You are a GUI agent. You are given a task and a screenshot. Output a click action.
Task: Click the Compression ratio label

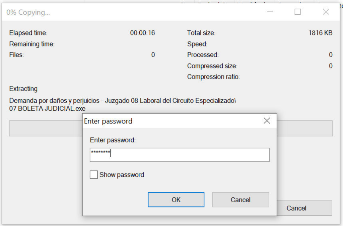213,77
